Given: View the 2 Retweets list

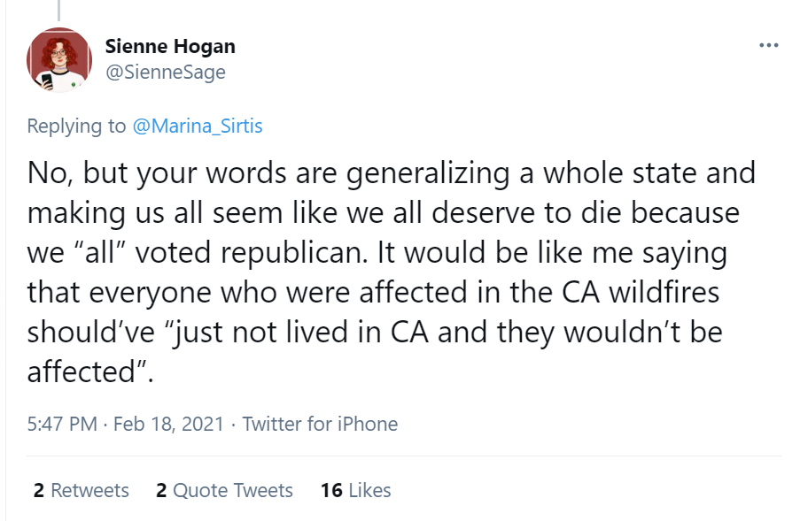Looking at the screenshot, I should (82, 490).
